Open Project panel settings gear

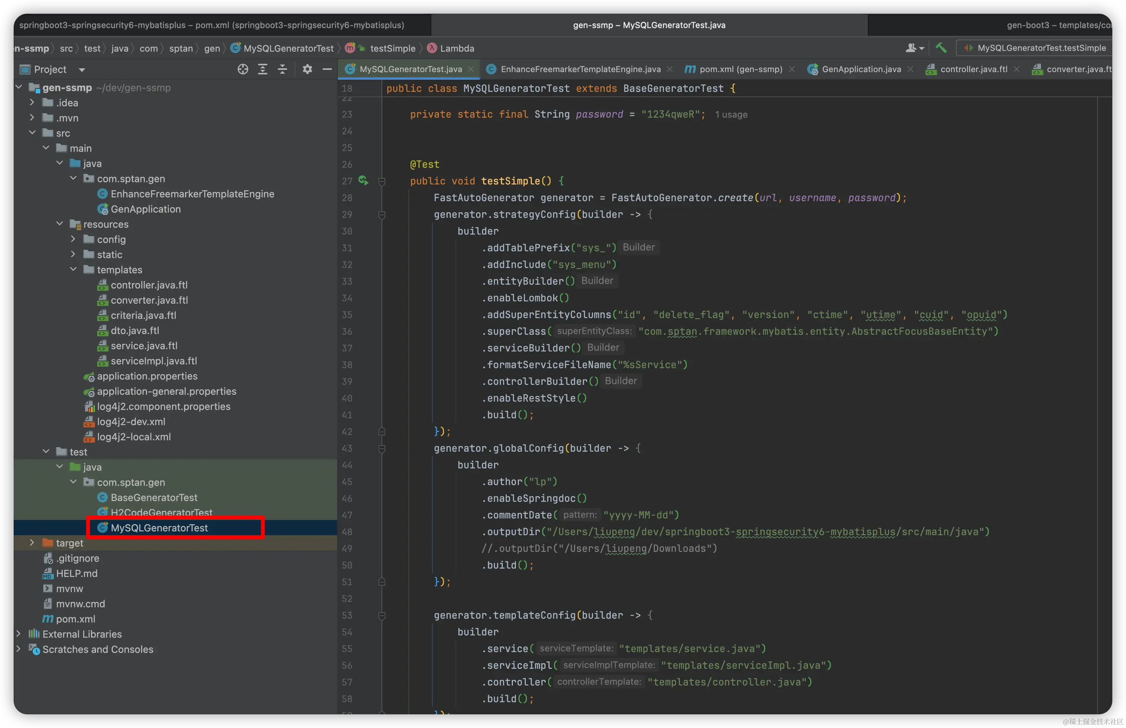coord(307,69)
